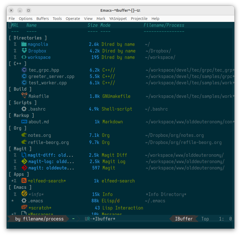Open the File menu
The width and height of the screenshot is (241, 236).
click(12, 19)
